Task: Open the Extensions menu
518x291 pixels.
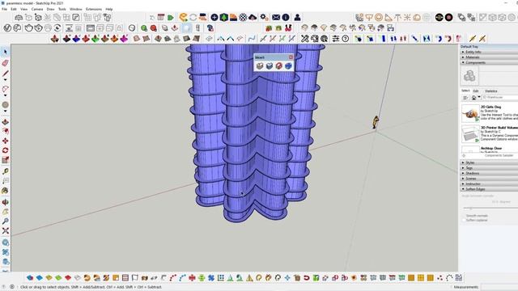Action: tap(94, 9)
